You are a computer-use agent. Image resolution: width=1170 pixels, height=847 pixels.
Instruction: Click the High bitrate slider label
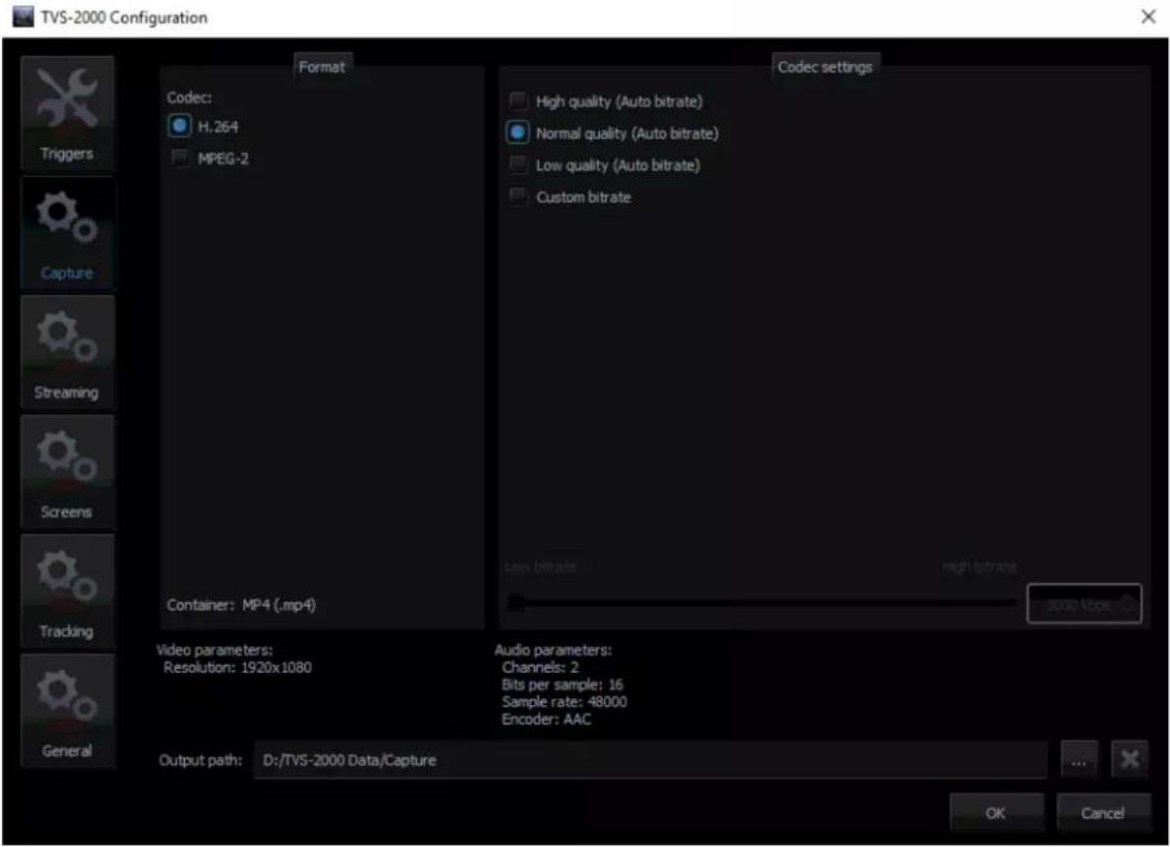[x=979, y=566]
